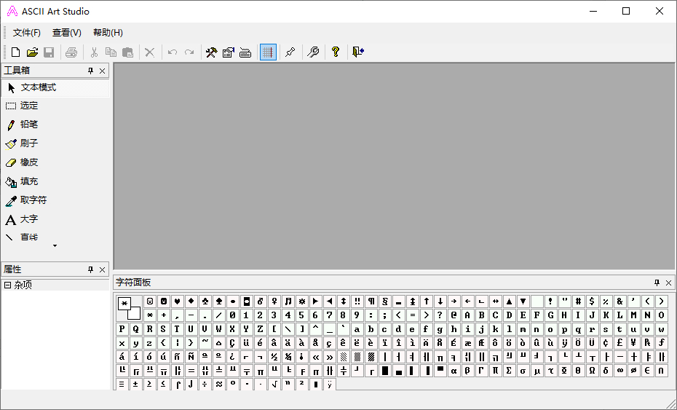Screen dimensions: 677x410
Task: Select the 直线 line tool
Action: 55,237
